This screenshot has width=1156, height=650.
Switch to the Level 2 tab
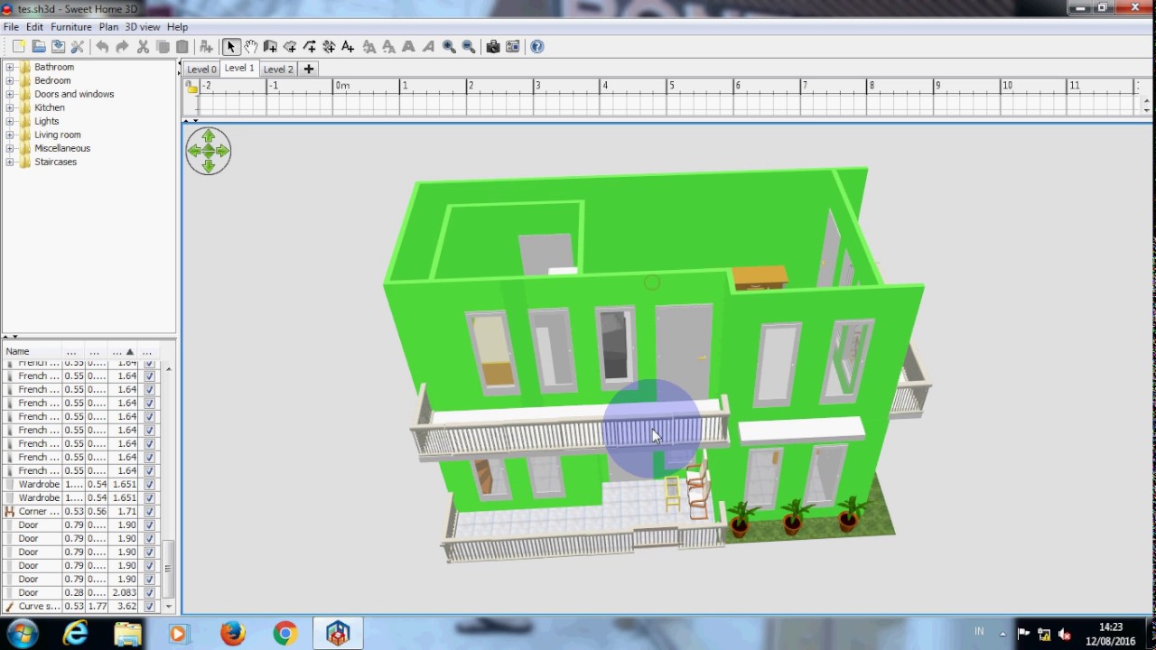point(278,69)
